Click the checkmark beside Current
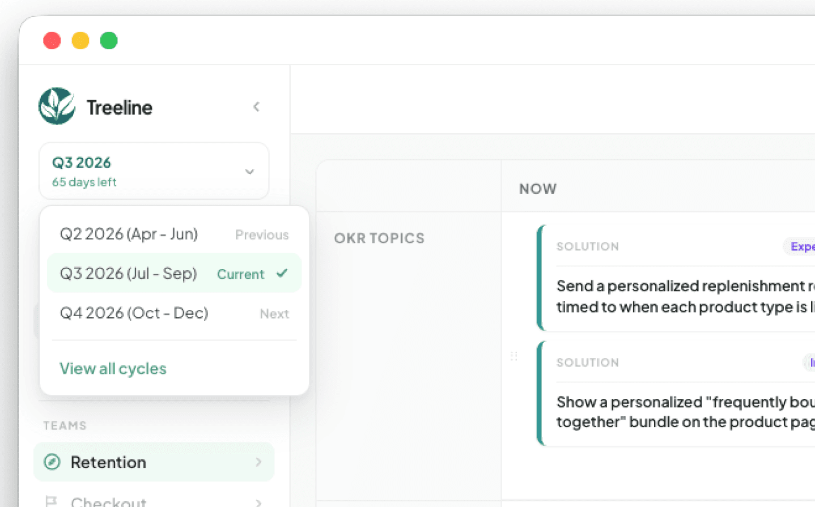The width and height of the screenshot is (815, 507). 282,274
